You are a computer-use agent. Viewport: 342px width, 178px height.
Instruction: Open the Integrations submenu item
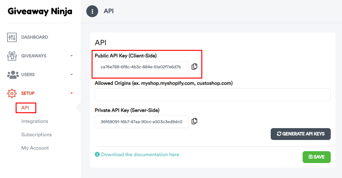35,121
